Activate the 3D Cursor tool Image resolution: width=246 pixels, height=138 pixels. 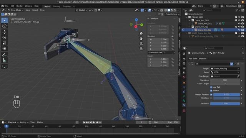click(x=4, y=26)
